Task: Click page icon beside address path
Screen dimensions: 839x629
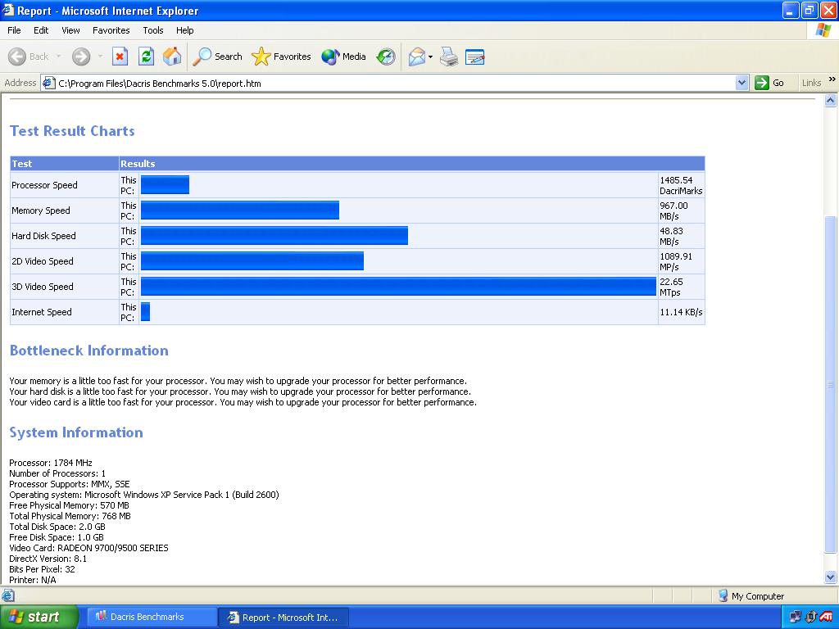Action: (x=48, y=83)
